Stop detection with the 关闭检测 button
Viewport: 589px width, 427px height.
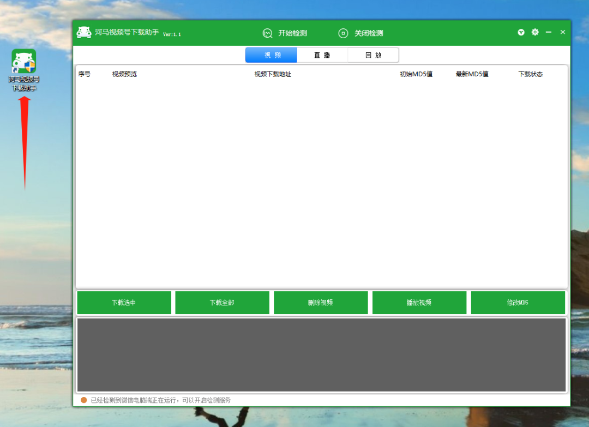pos(360,33)
